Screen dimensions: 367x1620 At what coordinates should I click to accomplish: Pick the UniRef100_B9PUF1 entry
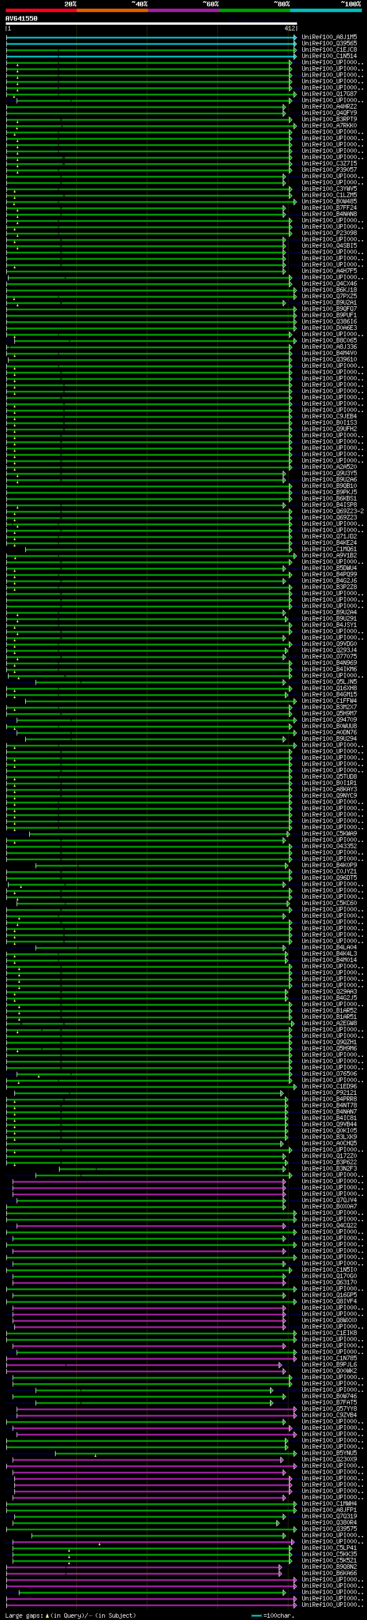pyautogui.click(x=329, y=315)
